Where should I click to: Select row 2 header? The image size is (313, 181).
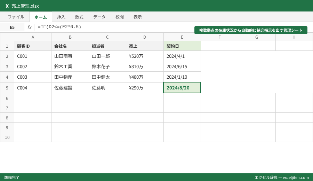point(7,56)
